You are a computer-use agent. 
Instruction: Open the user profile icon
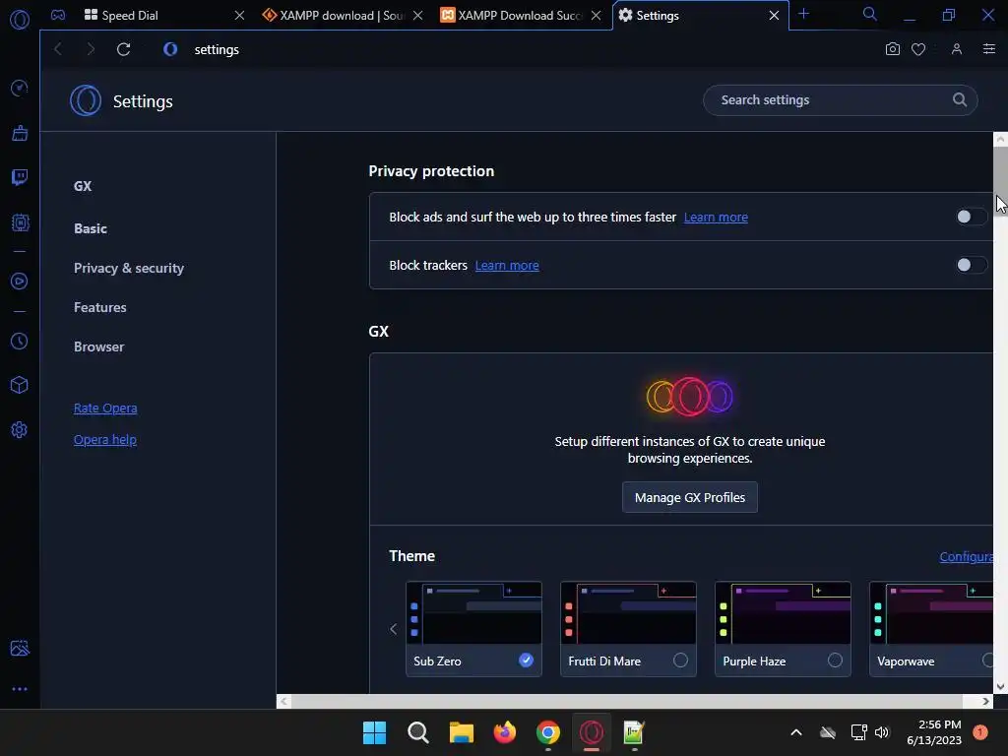[x=957, y=49]
